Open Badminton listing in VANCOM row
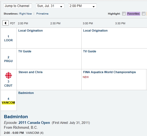Screen dimensions: 147x136 (x=26, y=93)
